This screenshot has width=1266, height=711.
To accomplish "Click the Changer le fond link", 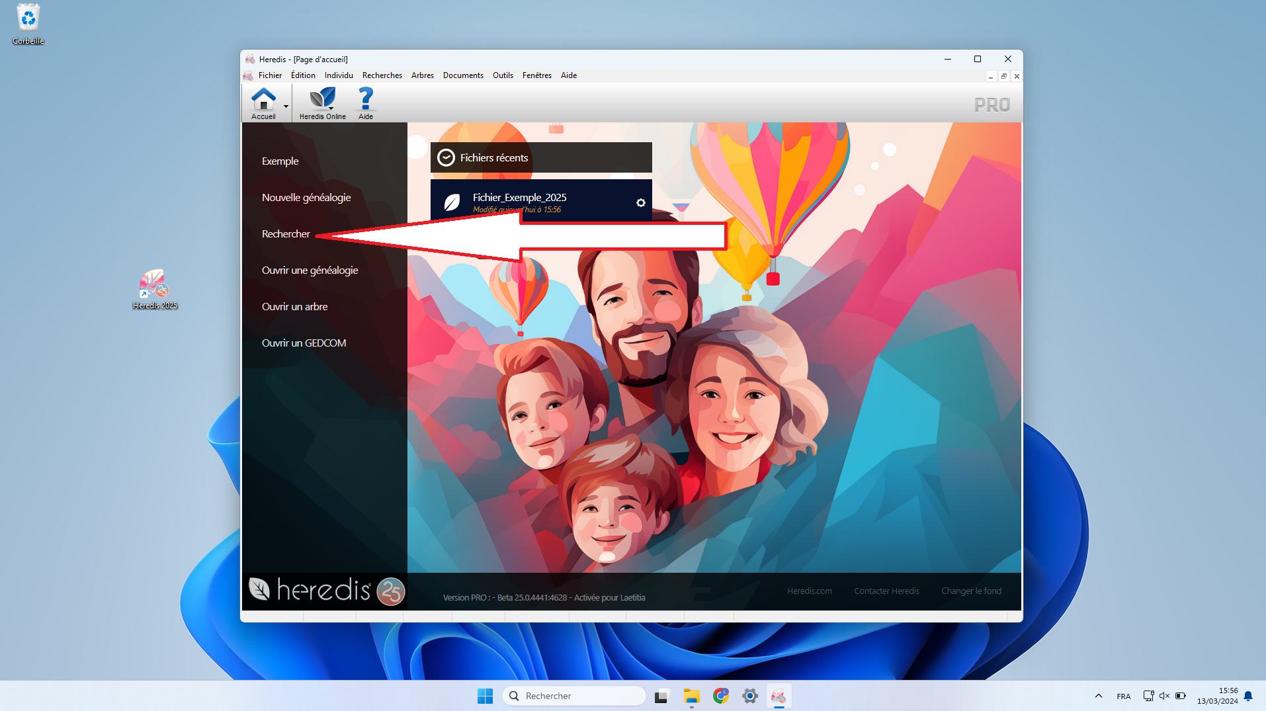I will point(971,591).
